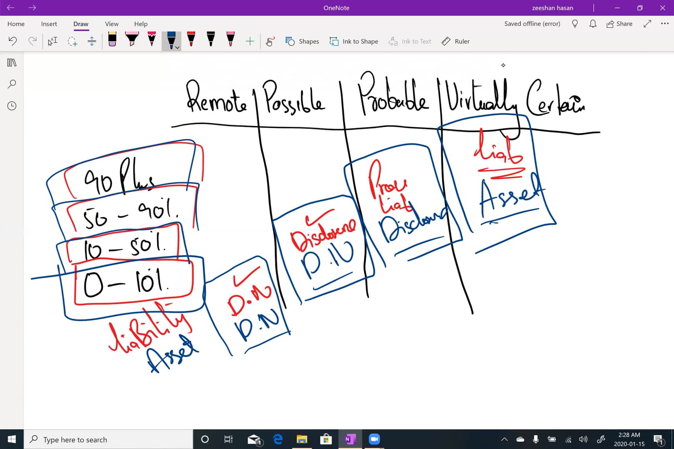Expand hidden system tray icons

point(504,439)
